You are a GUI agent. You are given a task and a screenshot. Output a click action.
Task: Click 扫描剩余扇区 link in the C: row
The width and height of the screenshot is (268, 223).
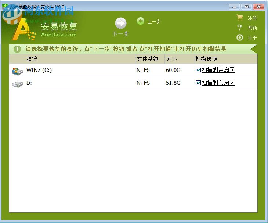218,70
